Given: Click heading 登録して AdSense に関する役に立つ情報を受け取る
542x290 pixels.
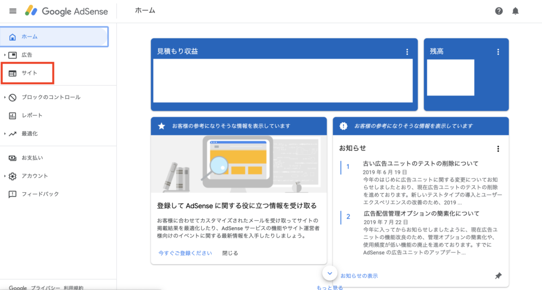Looking at the screenshot, I should tap(237, 206).
